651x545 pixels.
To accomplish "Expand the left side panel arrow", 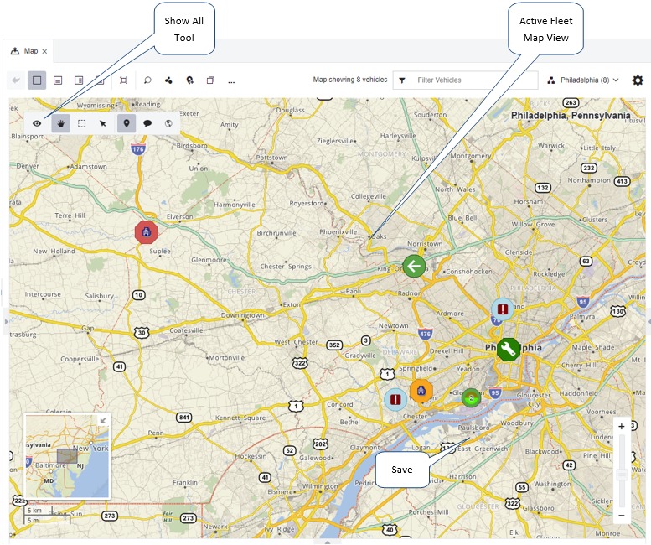I will tap(6, 321).
